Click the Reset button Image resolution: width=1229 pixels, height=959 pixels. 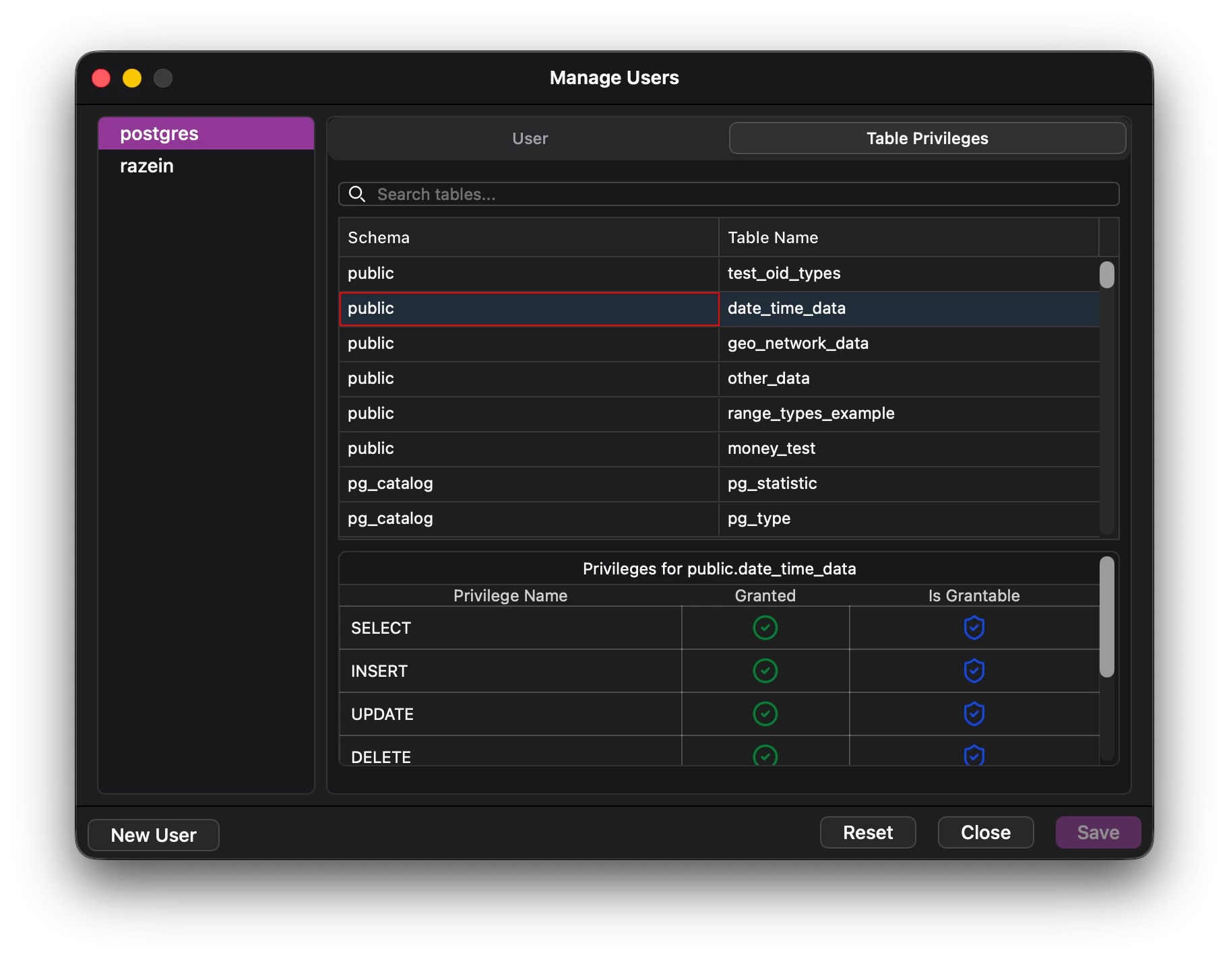click(868, 832)
